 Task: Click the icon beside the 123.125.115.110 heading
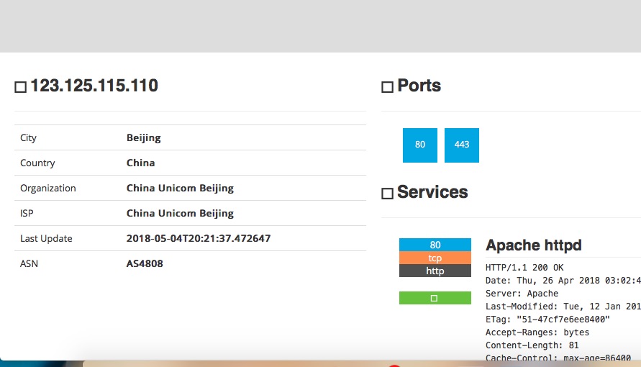click(20, 87)
